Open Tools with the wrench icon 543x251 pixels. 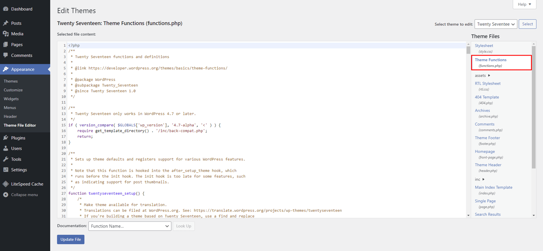point(5,159)
